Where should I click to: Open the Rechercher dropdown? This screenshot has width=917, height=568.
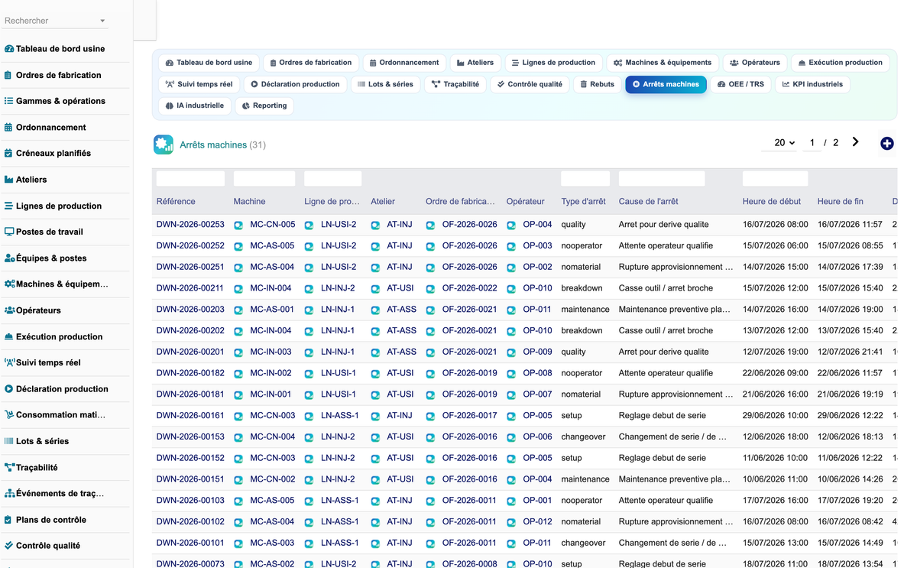coord(55,21)
